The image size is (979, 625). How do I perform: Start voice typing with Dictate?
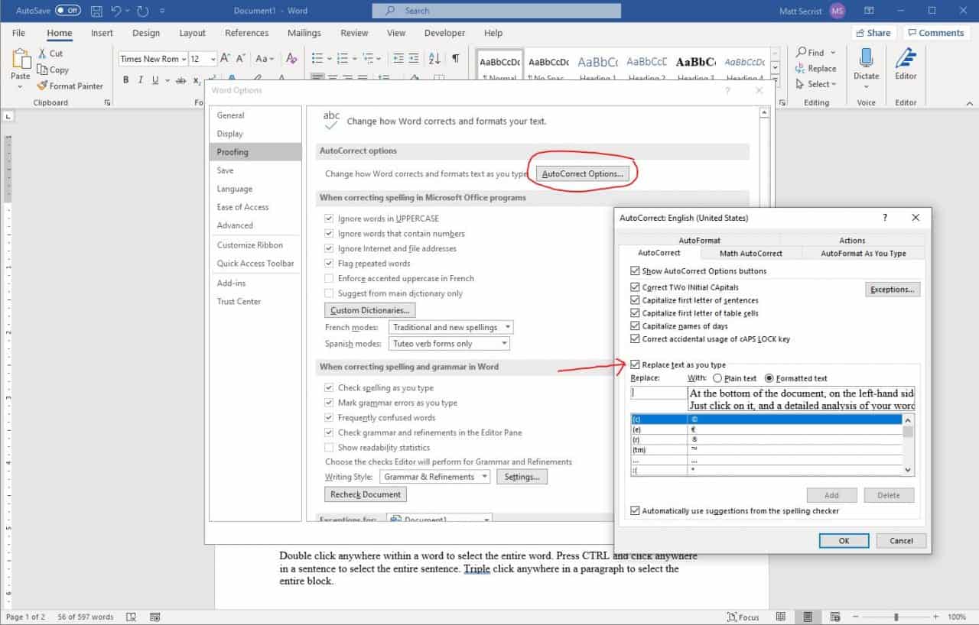coord(865,65)
